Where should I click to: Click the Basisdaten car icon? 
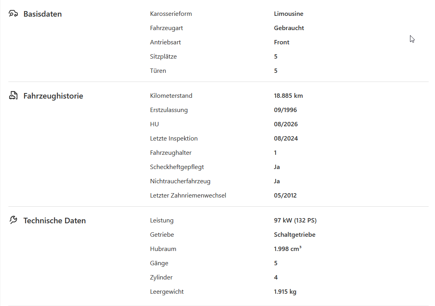13,13
